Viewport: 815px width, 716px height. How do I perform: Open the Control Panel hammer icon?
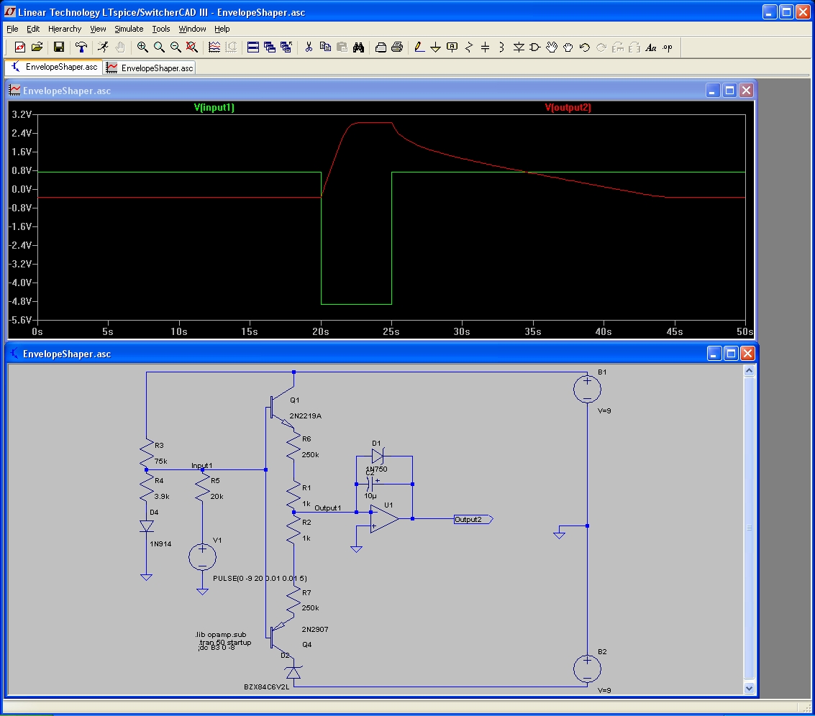click(x=81, y=47)
